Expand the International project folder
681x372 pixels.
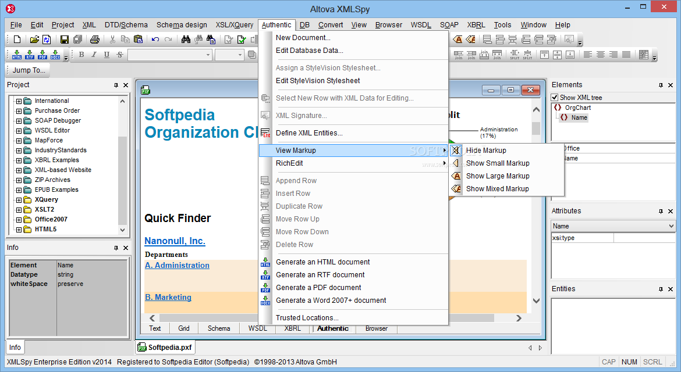pyautogui.click(x=19, y=101)
